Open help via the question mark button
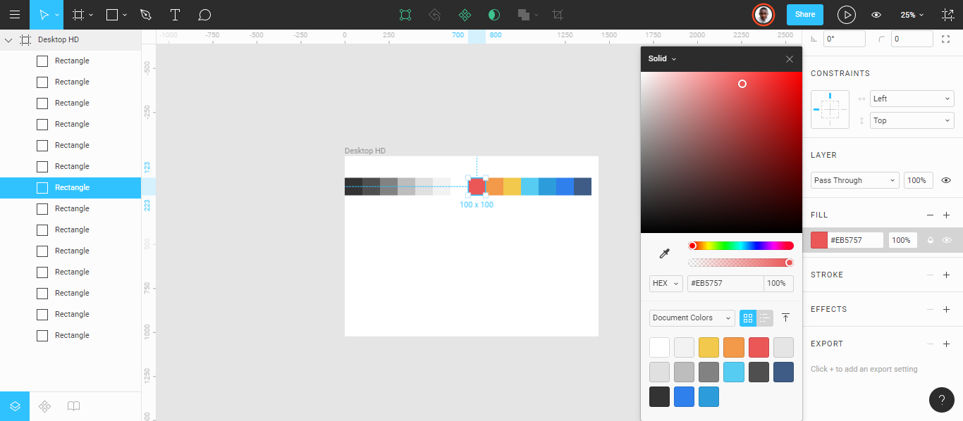Viewport: 963px width, 421px height. (x=941, y=400)
